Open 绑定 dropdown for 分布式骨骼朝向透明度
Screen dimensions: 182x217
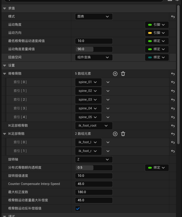[x=157, y=168]
